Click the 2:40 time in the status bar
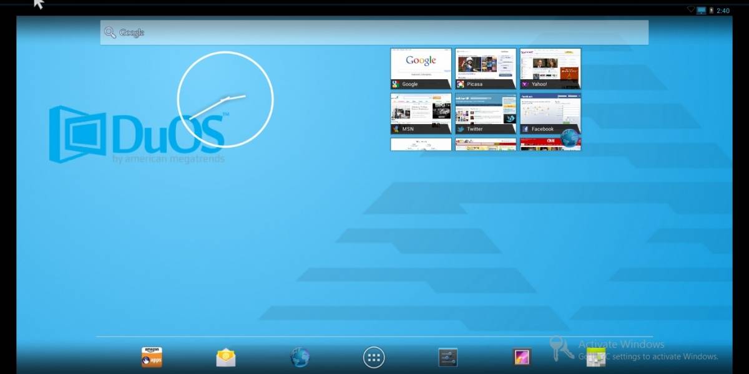This screenshot has width=749, height=374. click(x=723, y=11)
